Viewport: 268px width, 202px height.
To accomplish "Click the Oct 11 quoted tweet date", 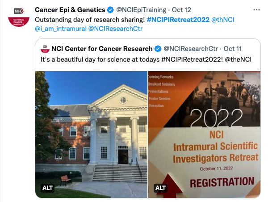I will tap(232, 49).
